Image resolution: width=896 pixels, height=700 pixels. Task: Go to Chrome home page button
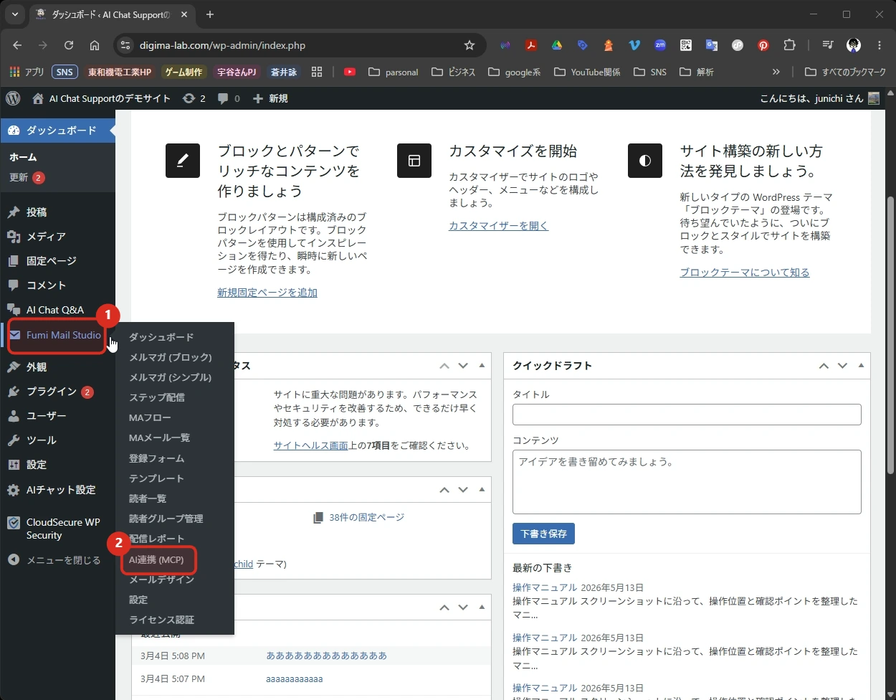(95, 45)
